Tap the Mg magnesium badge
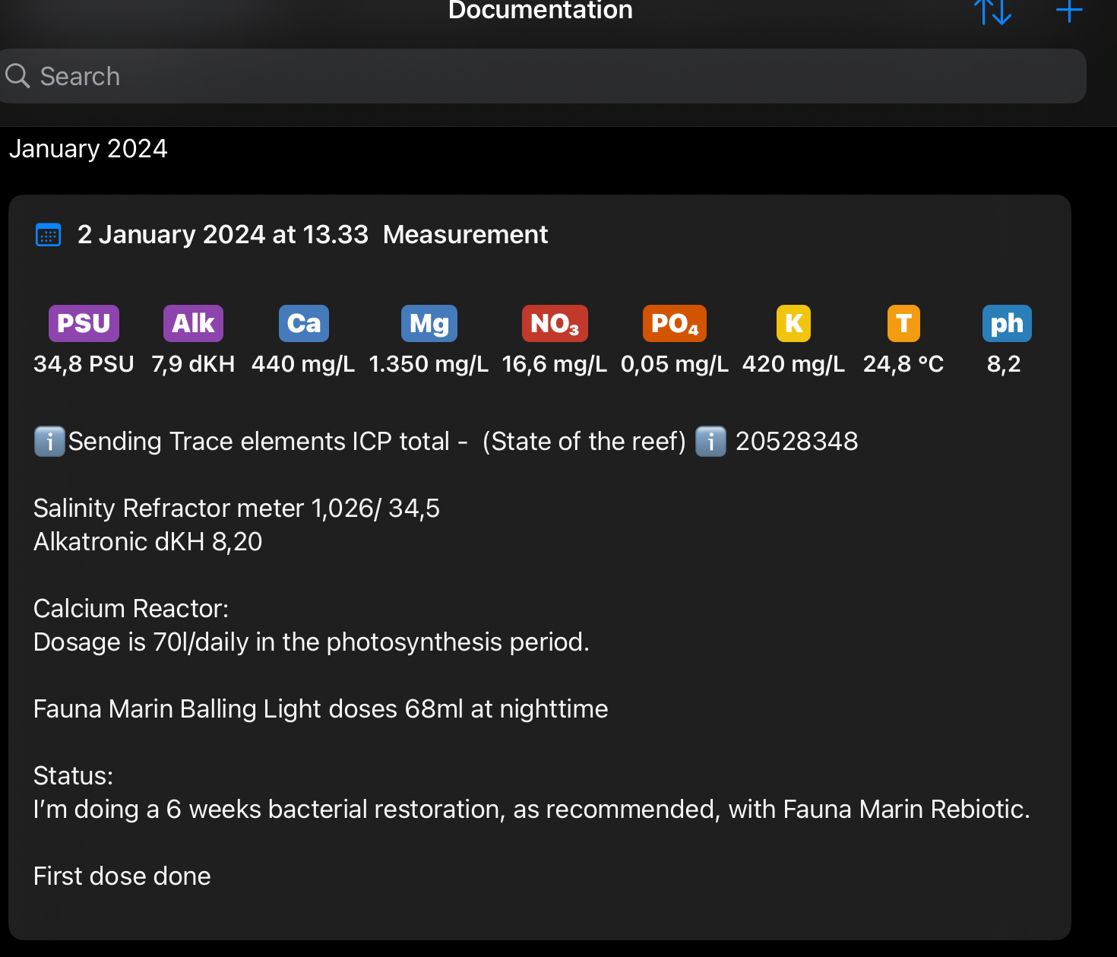 point(429,324)
